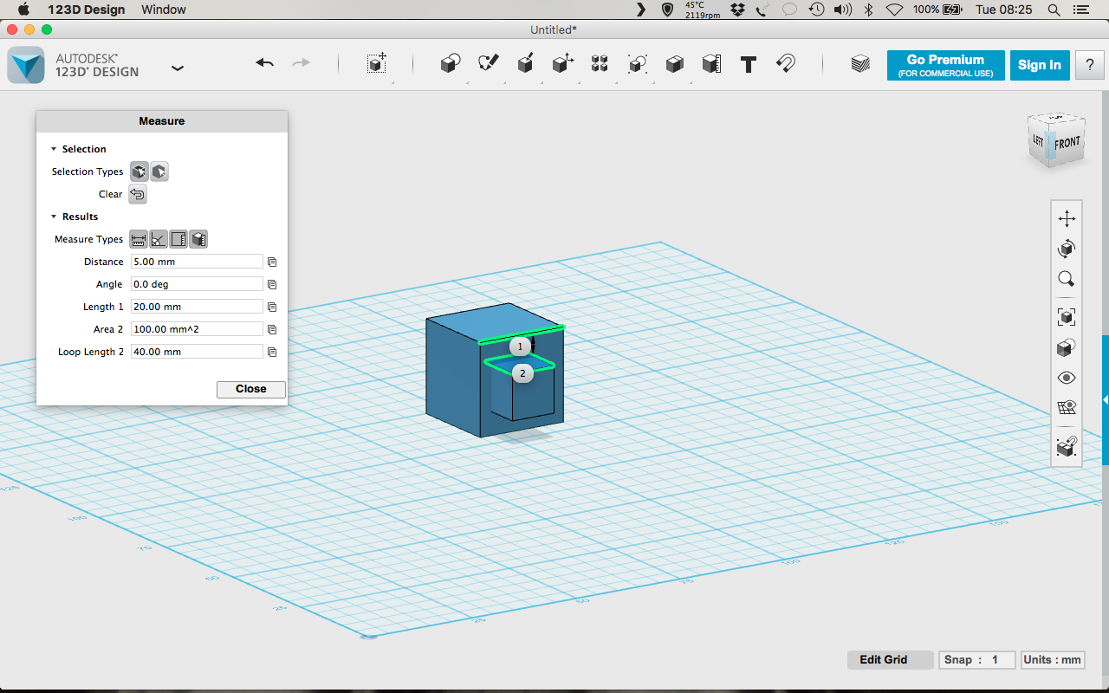The width and height of the screenshot is (1109, 693).
Task: Collapse the Selection section
Action: tap(54, 149)
